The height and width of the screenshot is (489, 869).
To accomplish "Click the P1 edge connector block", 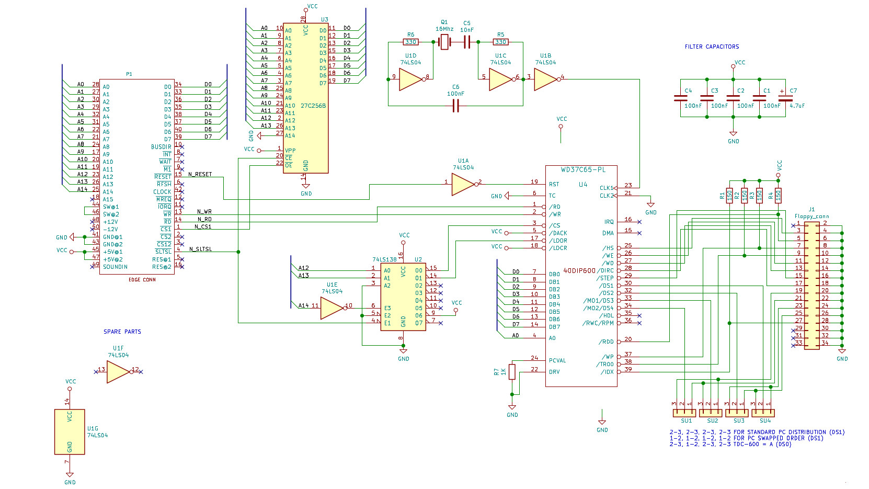I will [x=136, y=177].
